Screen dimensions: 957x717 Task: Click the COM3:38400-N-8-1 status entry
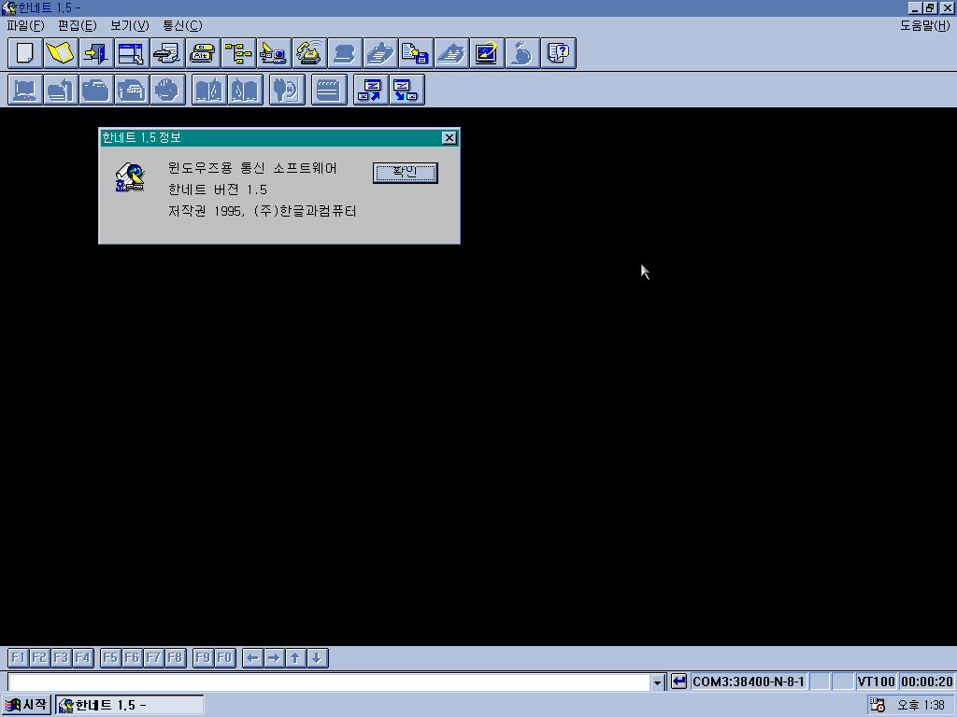749,681
